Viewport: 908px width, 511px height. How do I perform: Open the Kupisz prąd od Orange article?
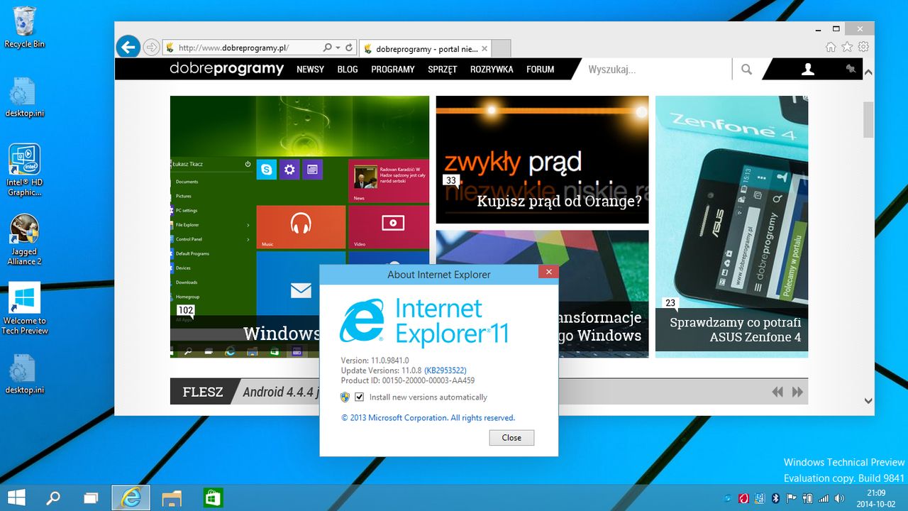pyautogui.click(x=542, y=160)
